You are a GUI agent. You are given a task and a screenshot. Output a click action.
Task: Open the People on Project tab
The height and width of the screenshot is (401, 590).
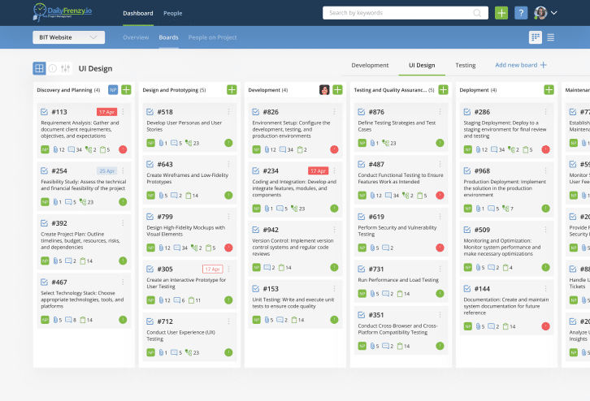click(213, 37)
